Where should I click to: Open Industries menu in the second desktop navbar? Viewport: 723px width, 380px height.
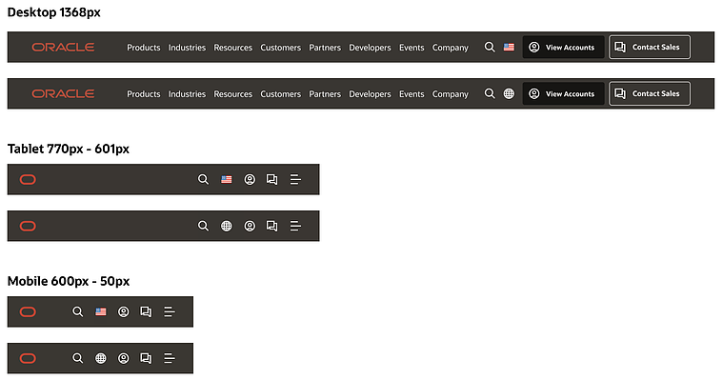[187, 94]
